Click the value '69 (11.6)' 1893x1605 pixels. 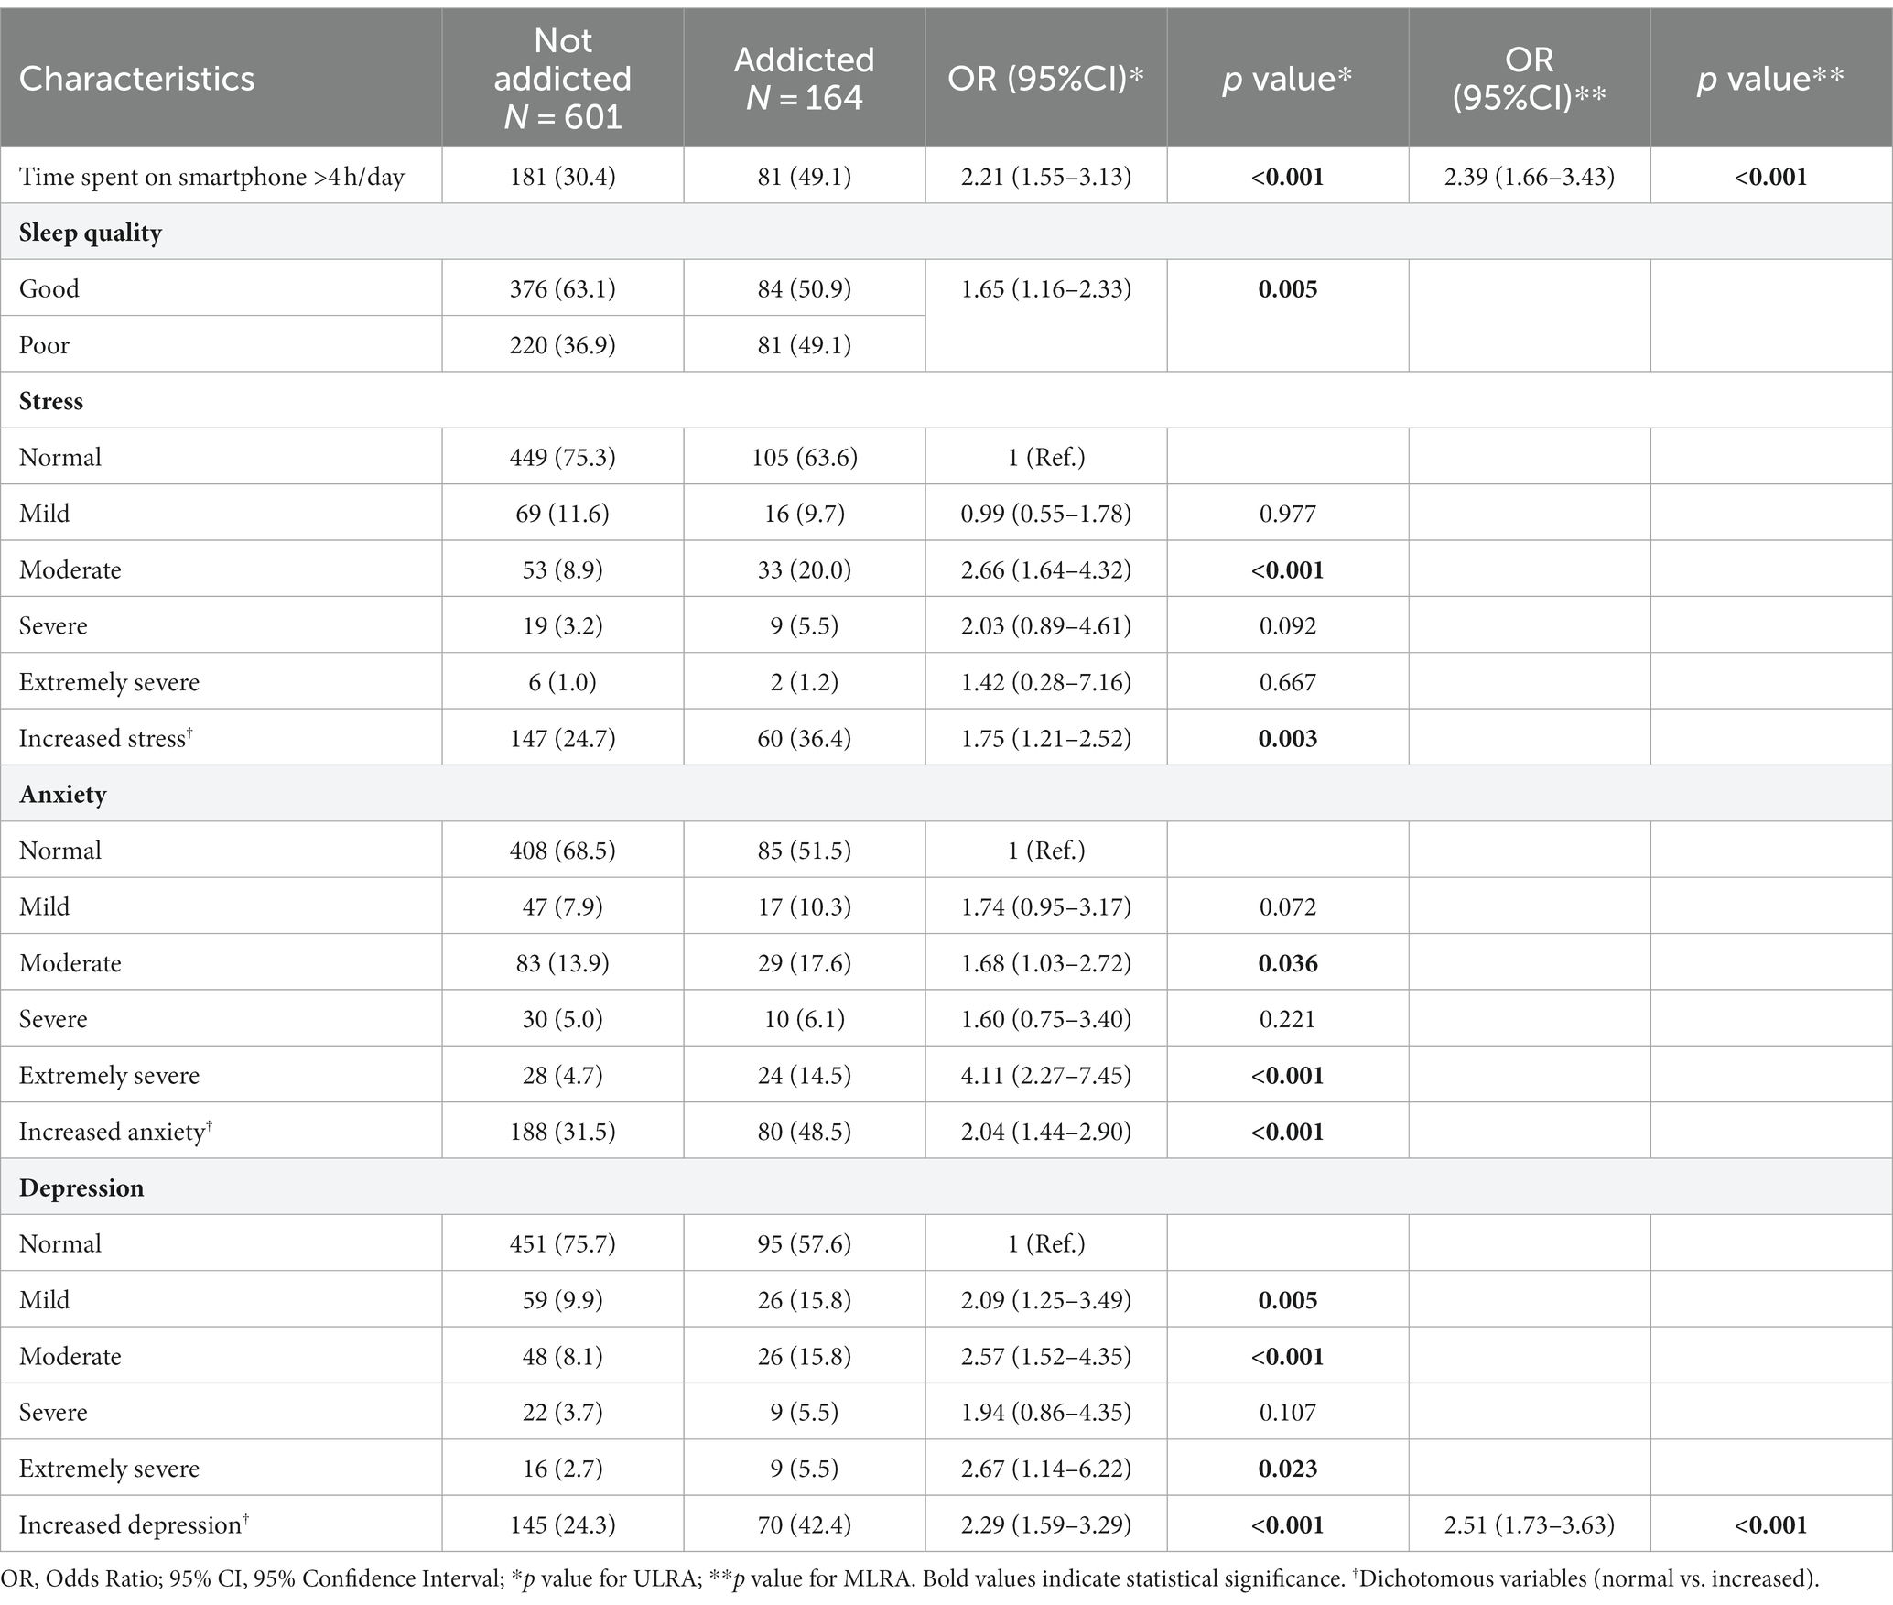click(x=562, y=514)
